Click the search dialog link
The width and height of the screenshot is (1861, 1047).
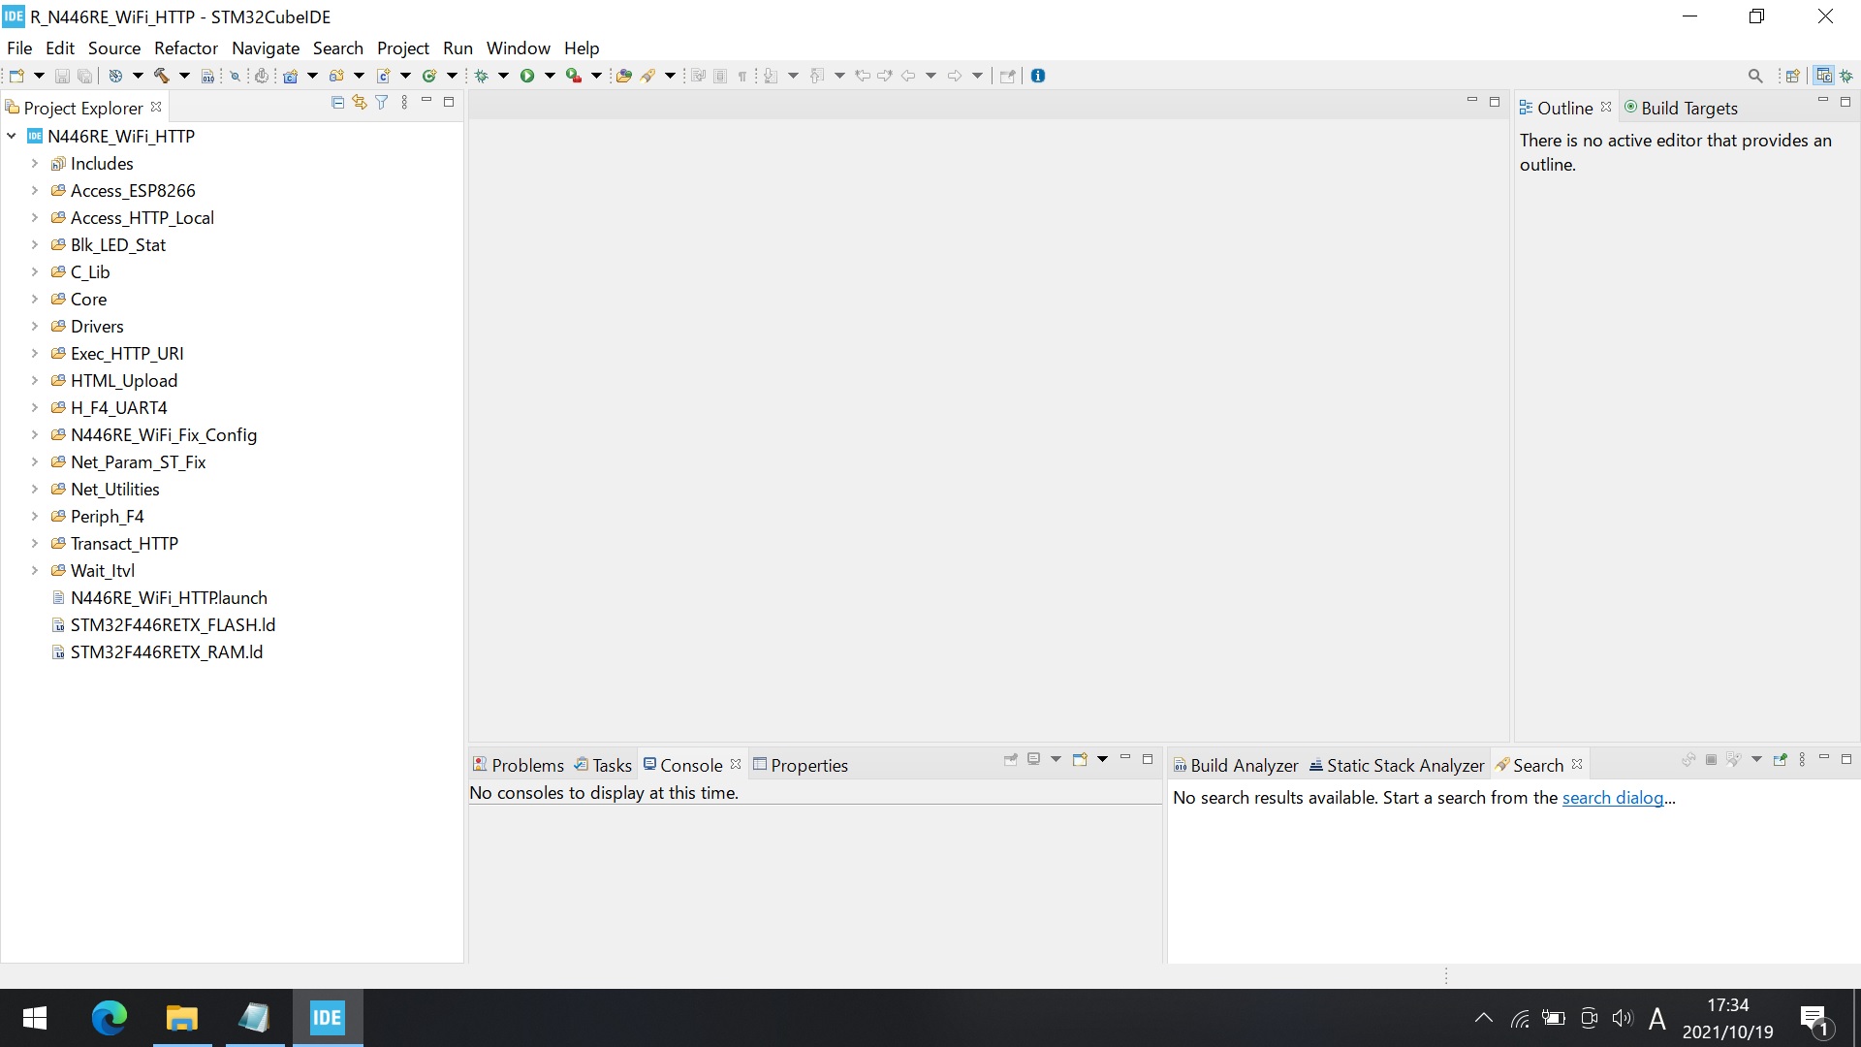point(1613,797)
